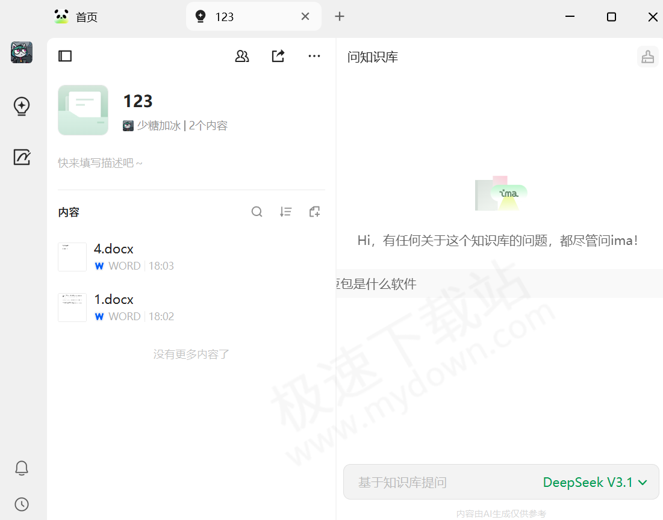The width and height of the screenshot is (663, 520).
Task: Open the lightbulb knowledge base sidebar icon
Action: (22, 107)
